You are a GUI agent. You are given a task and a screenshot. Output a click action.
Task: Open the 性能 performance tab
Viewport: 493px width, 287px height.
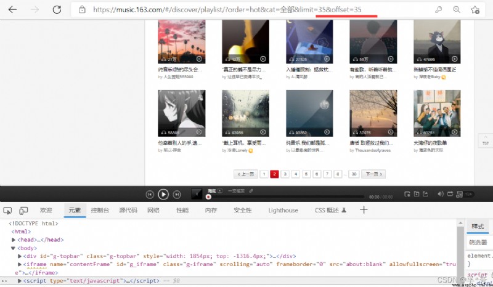tap(182, 210)
